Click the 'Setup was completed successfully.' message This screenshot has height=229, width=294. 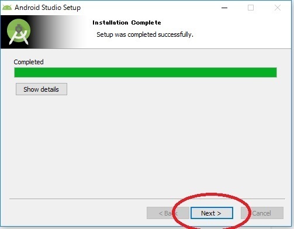coord(145,34)
